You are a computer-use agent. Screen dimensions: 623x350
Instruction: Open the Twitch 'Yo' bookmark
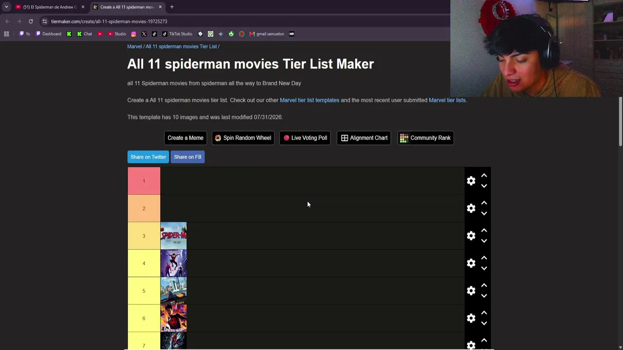[24, 34]
